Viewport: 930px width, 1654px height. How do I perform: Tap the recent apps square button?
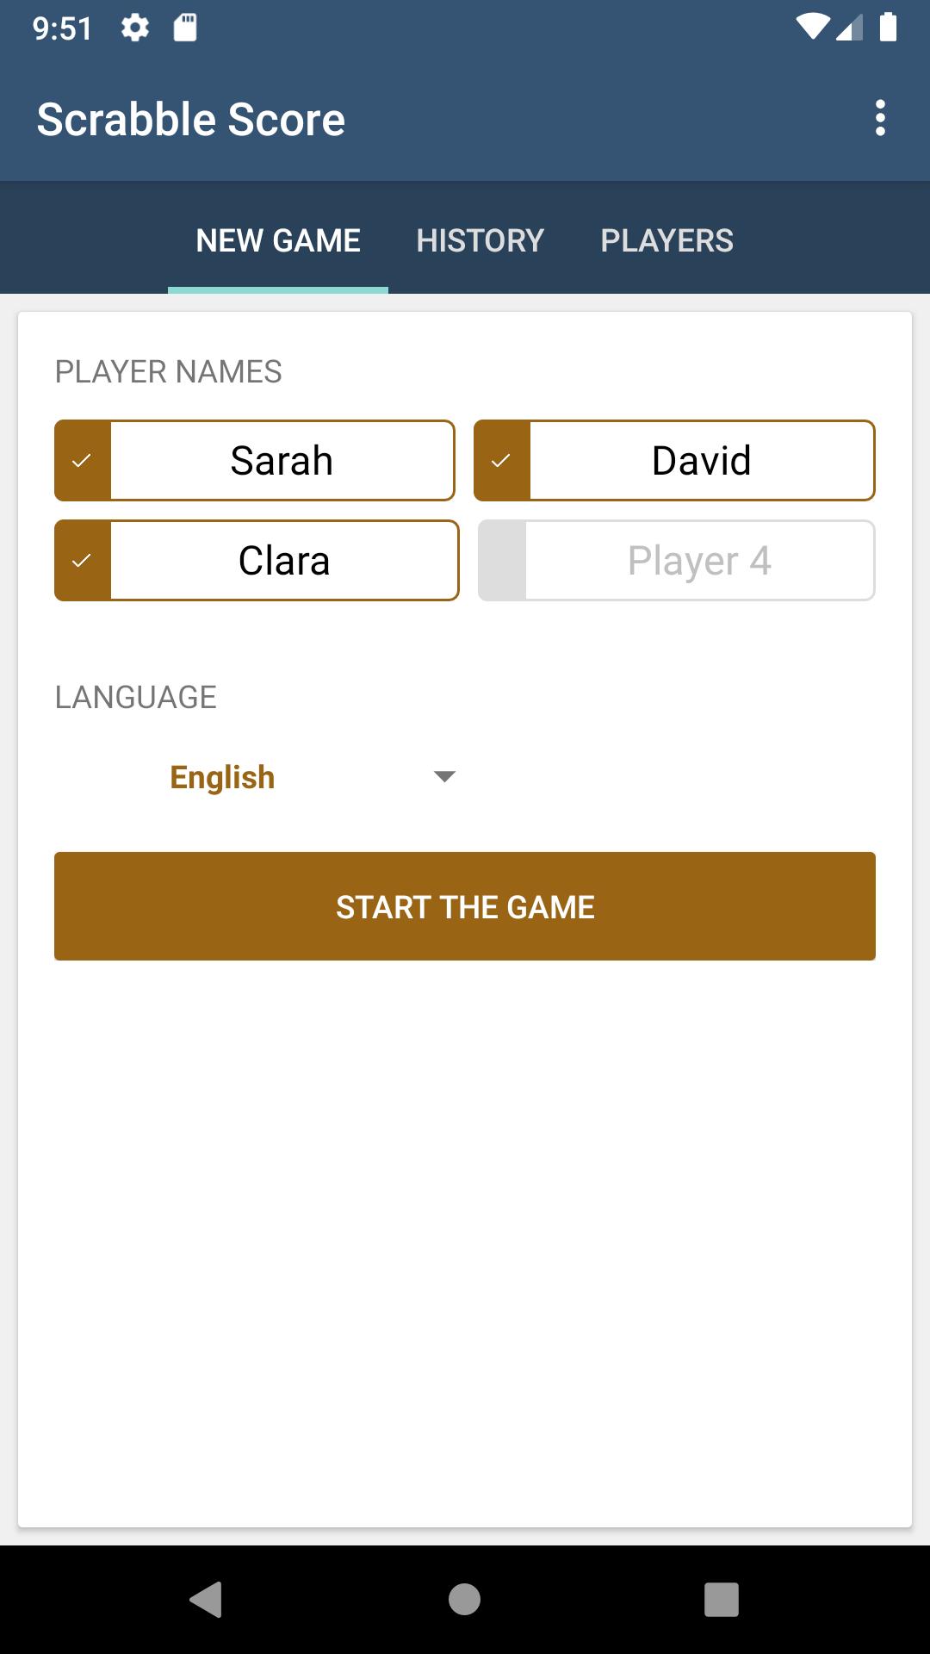coord(722,1600)
